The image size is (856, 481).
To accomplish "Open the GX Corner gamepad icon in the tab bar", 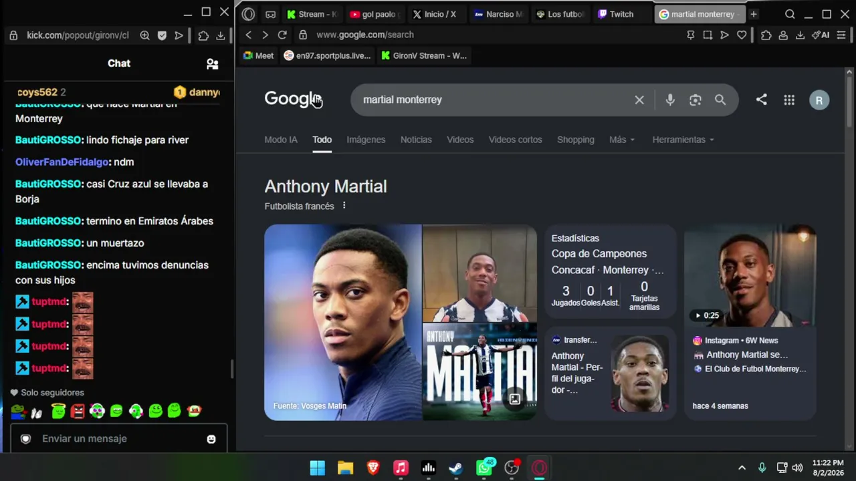I will pyautogui.click(x=270, y=14).
